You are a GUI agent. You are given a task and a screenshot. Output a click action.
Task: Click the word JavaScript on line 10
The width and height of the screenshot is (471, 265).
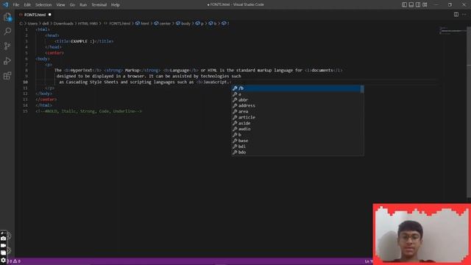[215, 82]
